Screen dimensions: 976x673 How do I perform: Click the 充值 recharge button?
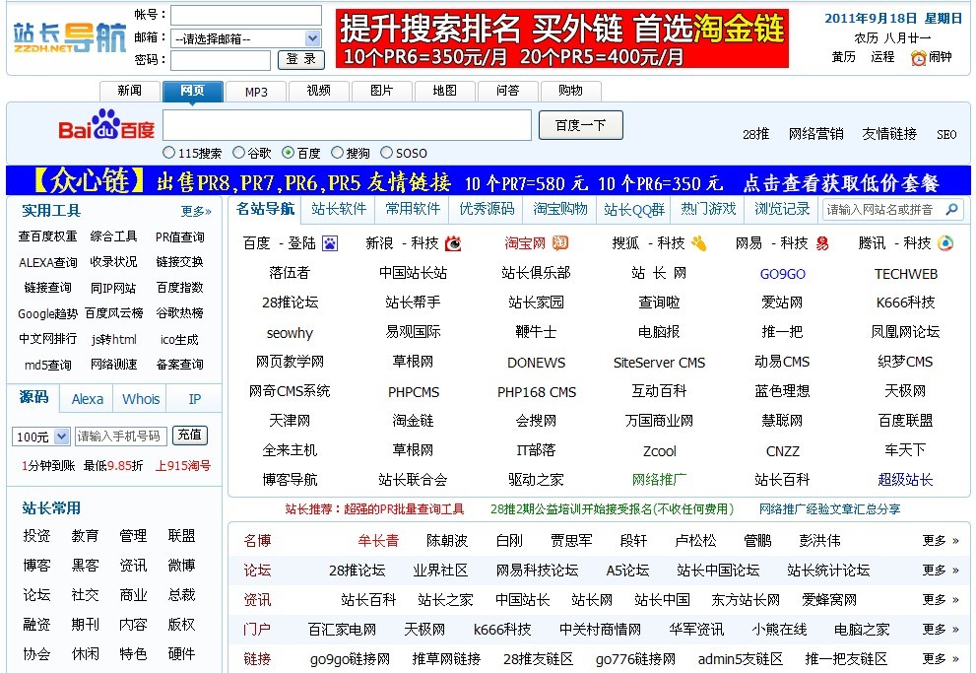point(189,435)
